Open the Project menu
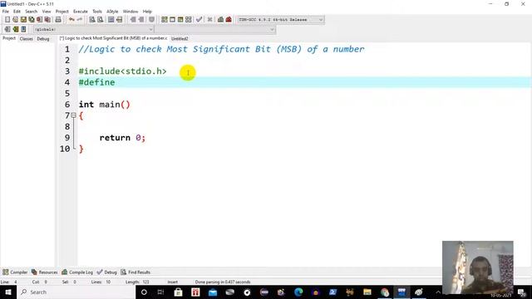Screen dimensions: 532x299 click(x=62, y=12)
